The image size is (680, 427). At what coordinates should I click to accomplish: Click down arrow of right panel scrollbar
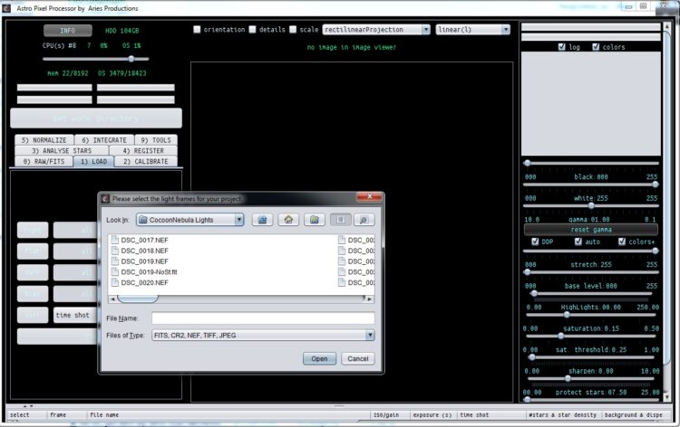667,396
